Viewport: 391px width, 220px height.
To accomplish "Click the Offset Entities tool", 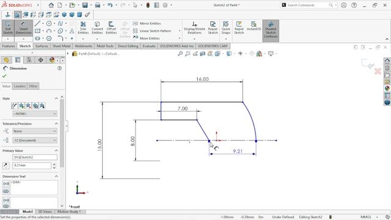I will click(x=111, y=28).
